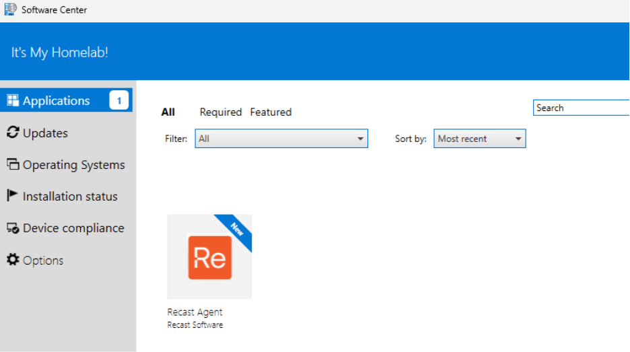The width and height of the screenshot is (630, 352).
Task: Open the Sort by Most recent dropdown
Action: click(x=479, y=139)
